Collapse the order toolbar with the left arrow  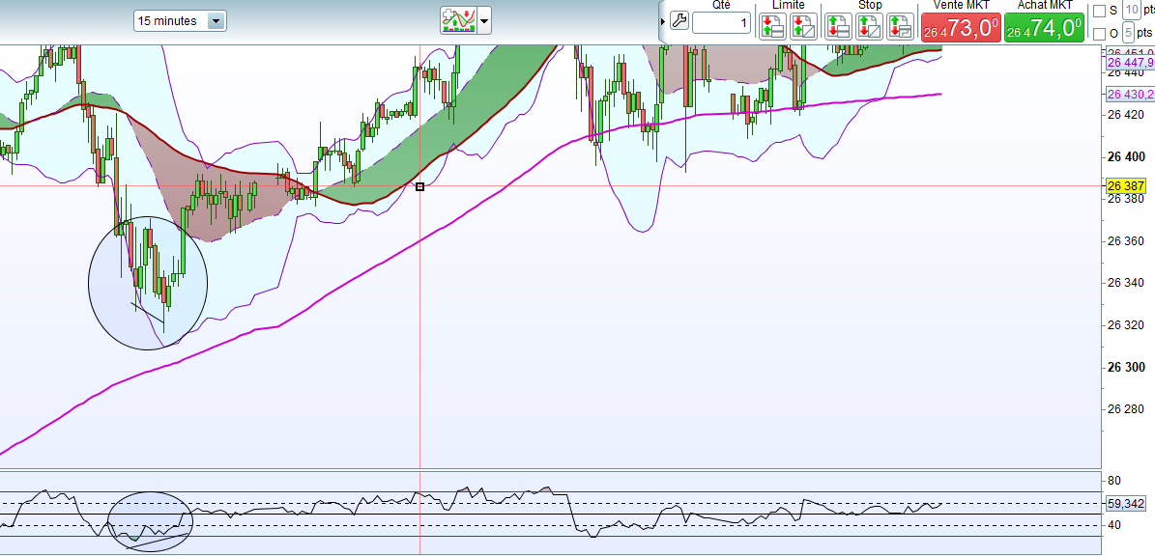663,22
